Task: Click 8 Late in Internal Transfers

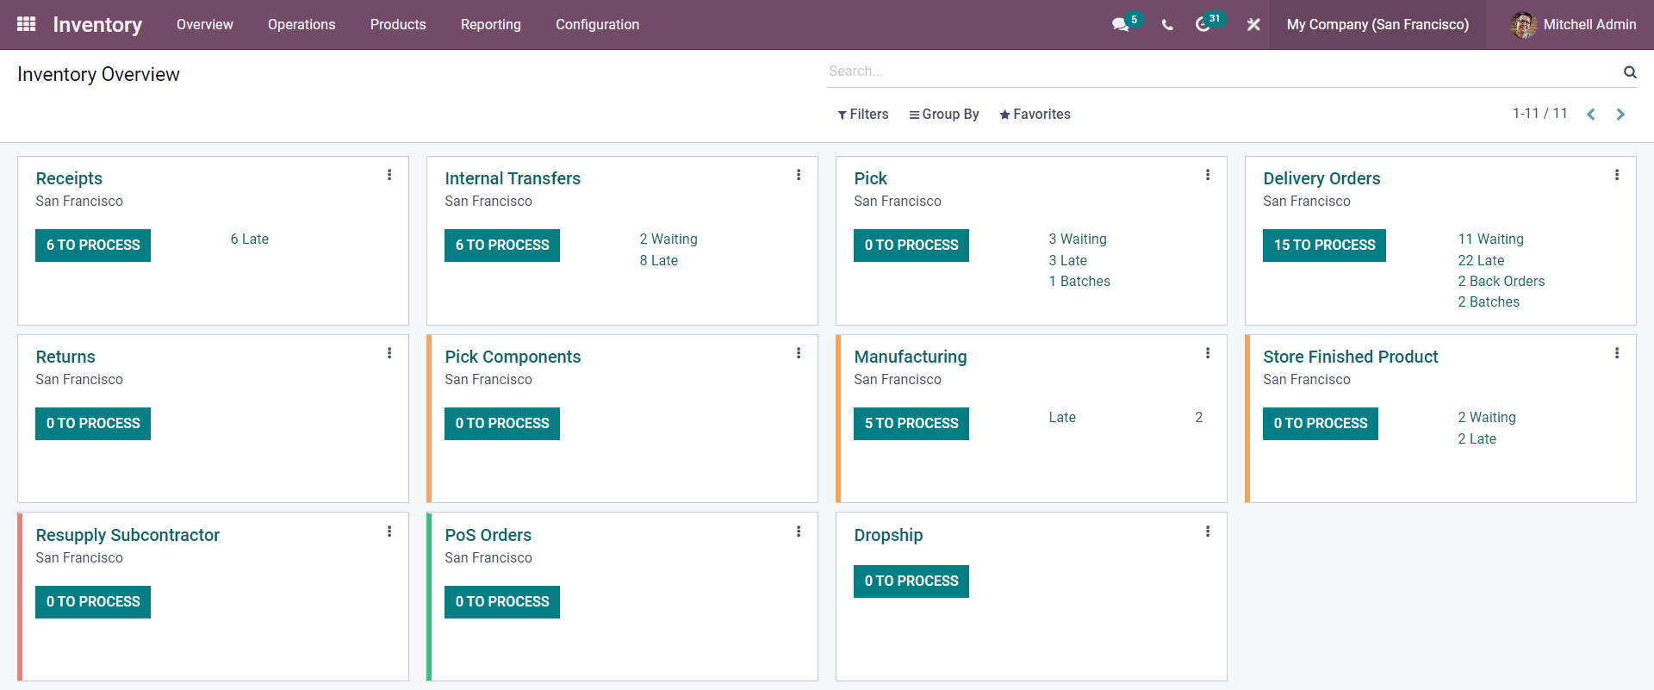Action: (659, 261)
